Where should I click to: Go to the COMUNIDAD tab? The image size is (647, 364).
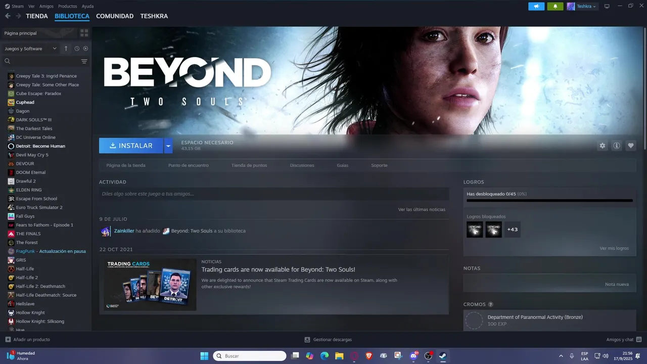click(115, 16)
